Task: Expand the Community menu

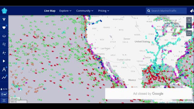Action: tap(85, 11)
